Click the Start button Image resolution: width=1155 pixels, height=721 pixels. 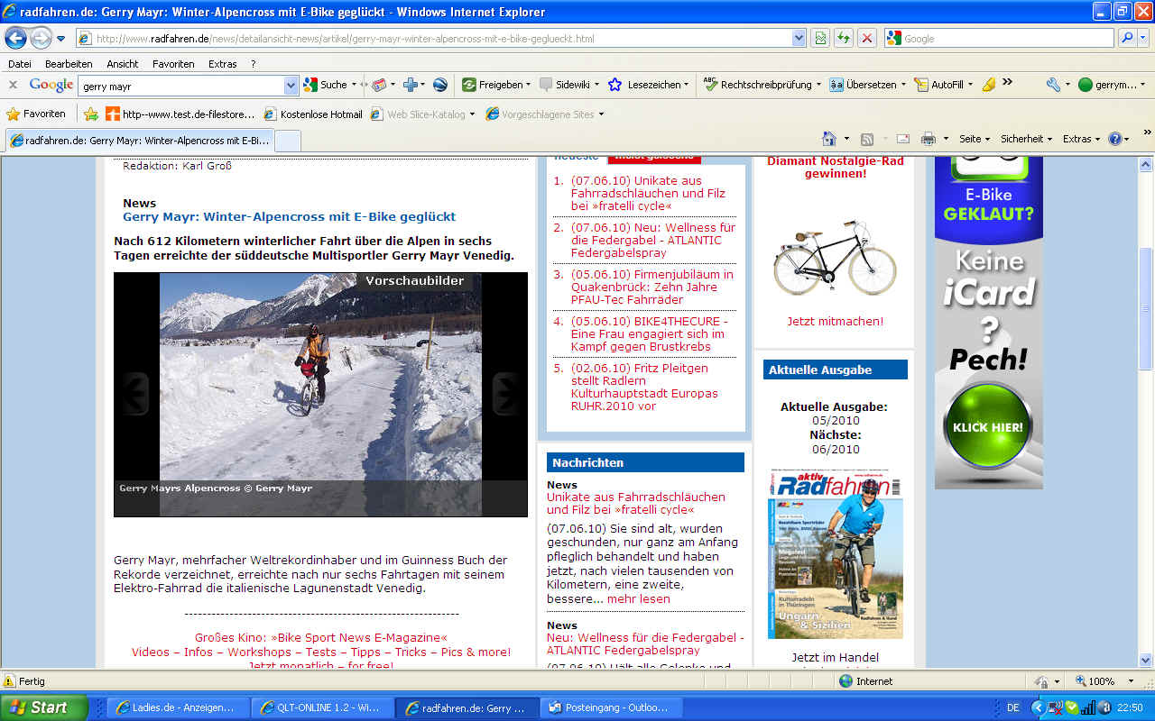point(44,707)
